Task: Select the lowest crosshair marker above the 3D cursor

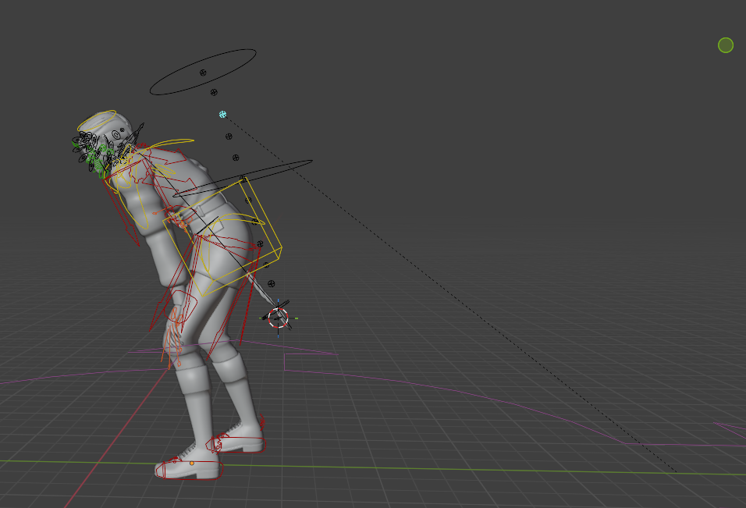Action: pos(272,283)
